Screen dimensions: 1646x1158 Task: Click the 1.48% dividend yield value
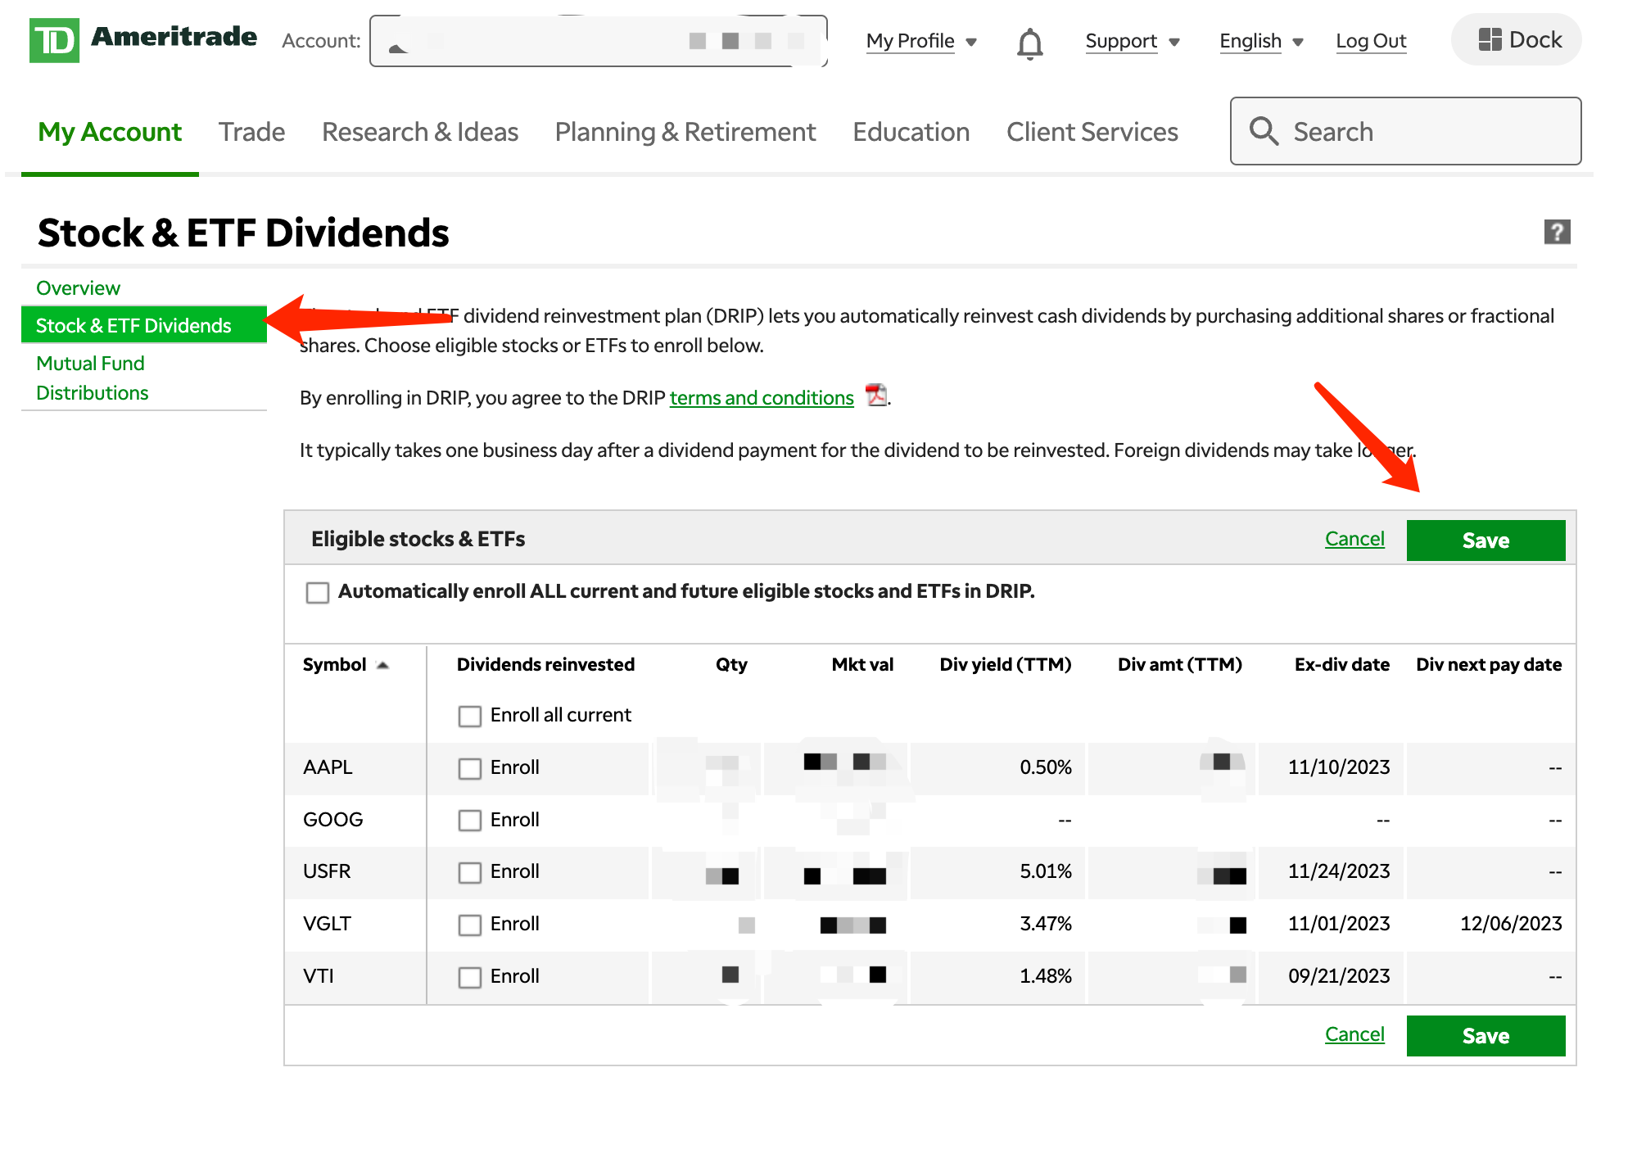[x=1046, y=976]
